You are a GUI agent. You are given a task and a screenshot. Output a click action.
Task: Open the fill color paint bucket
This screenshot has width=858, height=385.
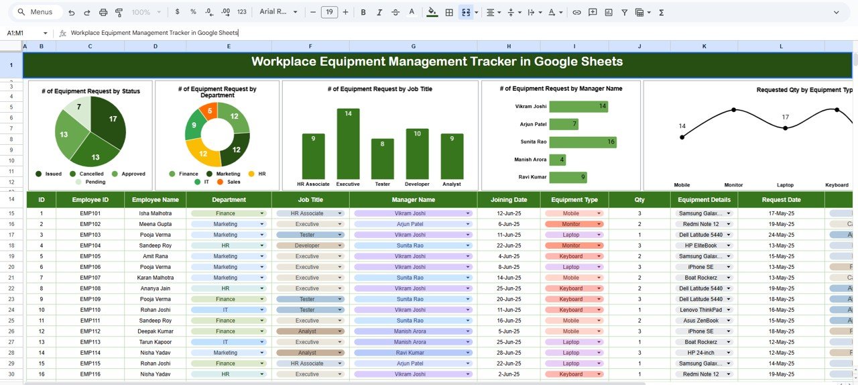pyautogui.click(x=432, y=12)
